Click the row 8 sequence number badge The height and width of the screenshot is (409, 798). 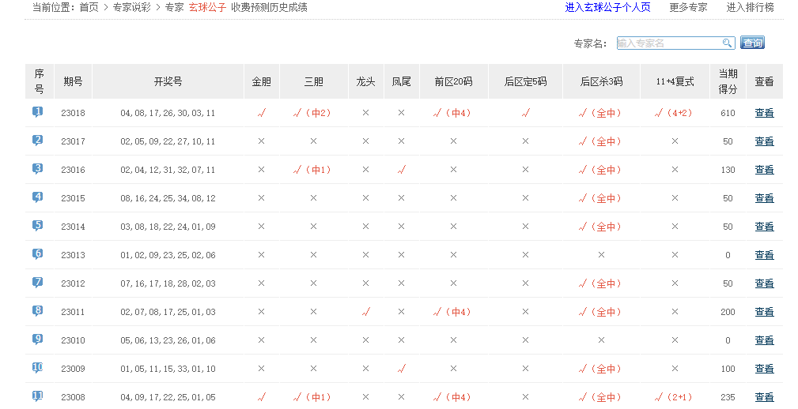pos(38,311)
